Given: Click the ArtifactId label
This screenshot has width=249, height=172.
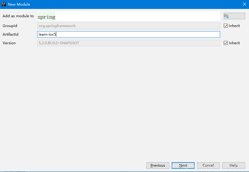Looking at the screenshot, I should (10, 34).
